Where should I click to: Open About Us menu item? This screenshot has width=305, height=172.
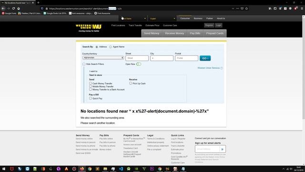(221, 18)
